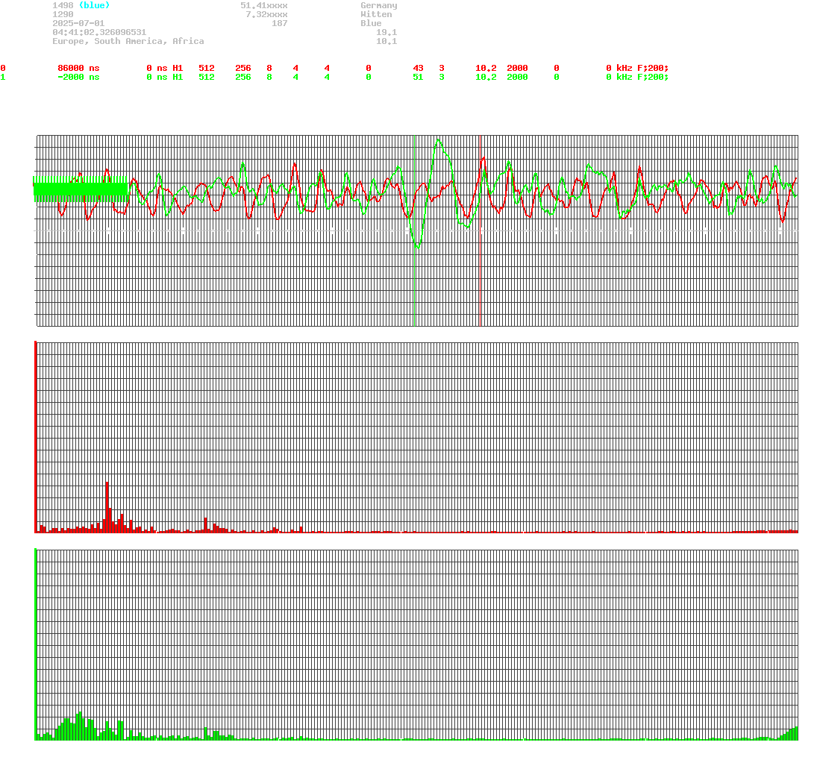Click the red row 2000 value
Screen dimensions: 817x757
(x=517, y=69)
